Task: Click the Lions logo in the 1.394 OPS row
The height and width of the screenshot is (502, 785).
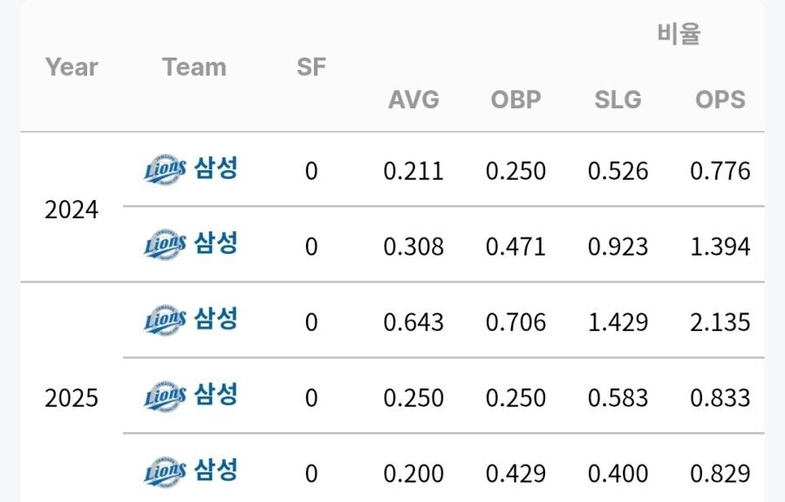Action: 165,245
